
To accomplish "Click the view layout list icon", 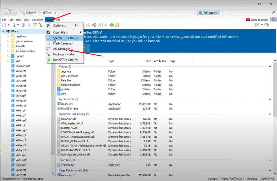I will click(257, 25).
